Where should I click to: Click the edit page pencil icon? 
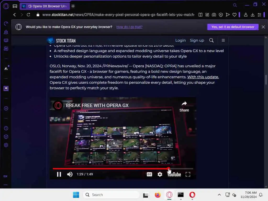tap(207, 15)
